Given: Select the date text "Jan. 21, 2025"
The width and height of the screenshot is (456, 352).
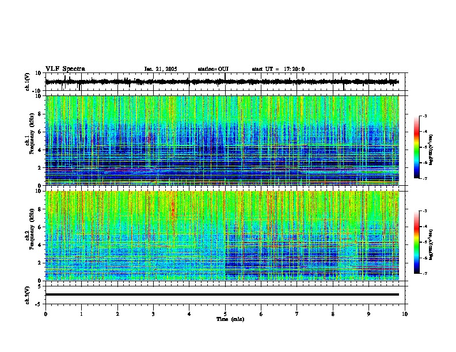Looking at the screenshot, I should click(x=161, y=69).
